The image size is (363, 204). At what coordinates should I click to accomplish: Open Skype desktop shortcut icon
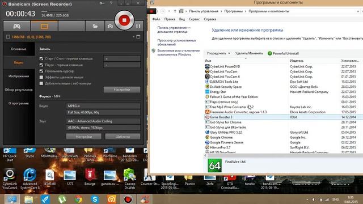tap(29, 153)
